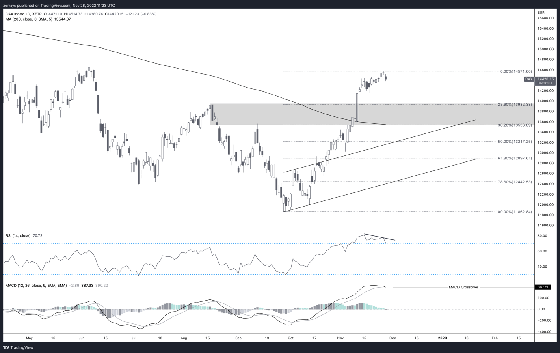Image resolution: width=560 pixels, height=353 pixels.
Task: Click the TradingView logo in the footer
Action: tap(18, 347)
